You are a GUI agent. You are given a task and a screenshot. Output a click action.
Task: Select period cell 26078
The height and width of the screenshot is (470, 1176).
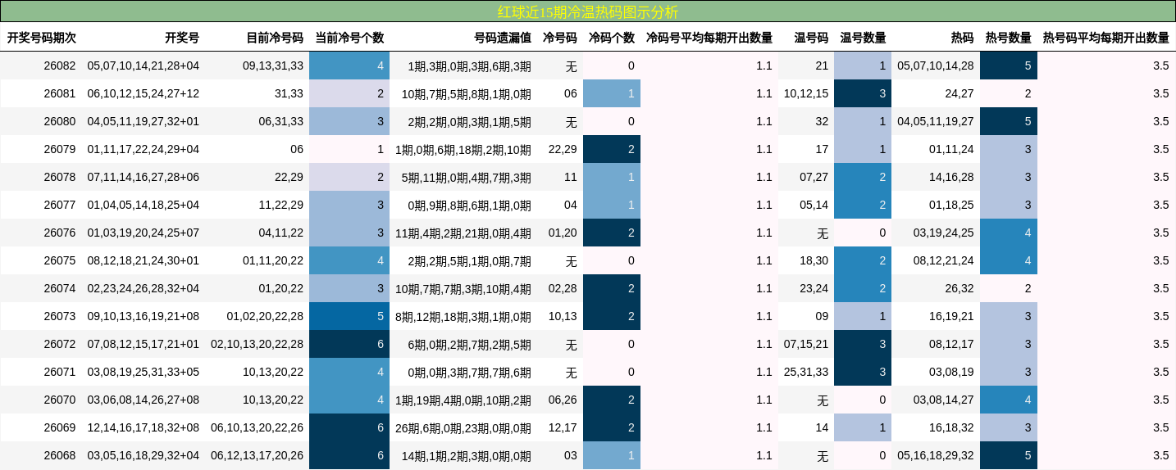tap(60, 177)
